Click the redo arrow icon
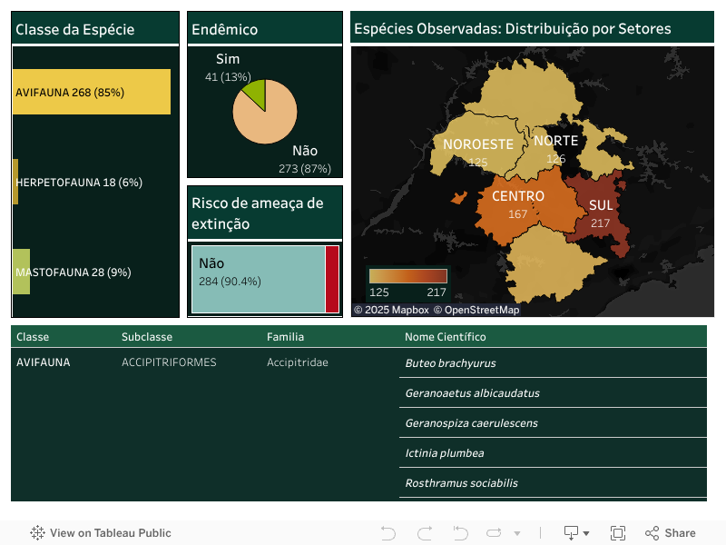 click(424, 533)
